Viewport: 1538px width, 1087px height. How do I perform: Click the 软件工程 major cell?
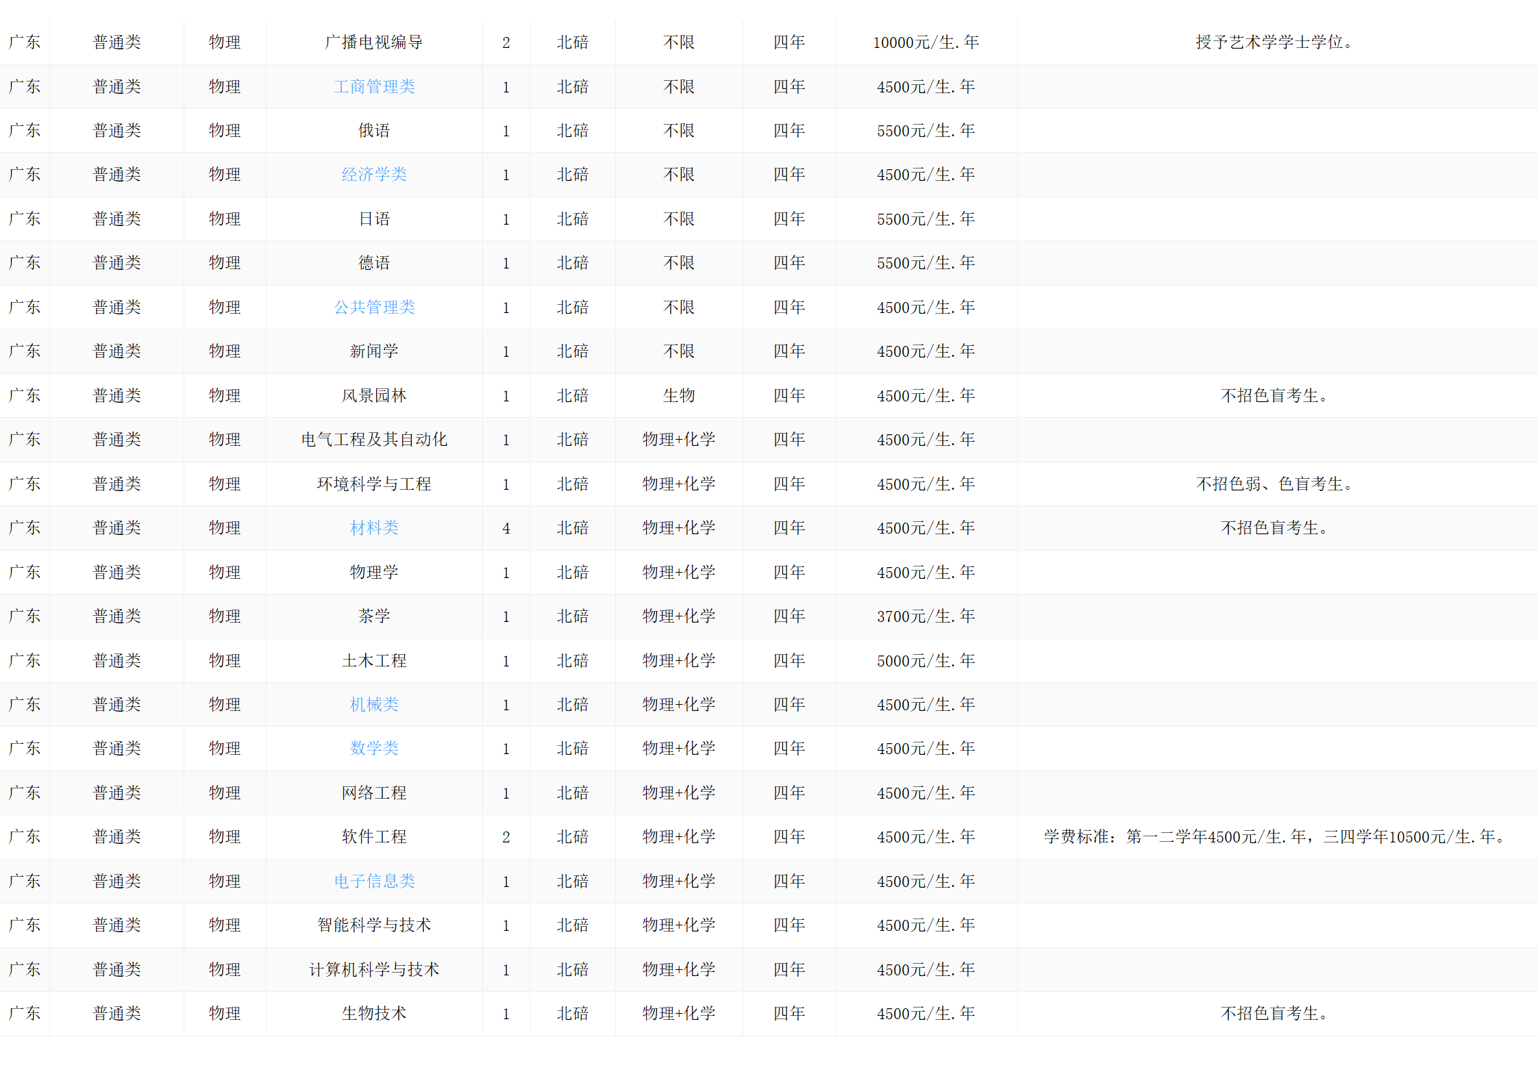(x=374, y=837)
